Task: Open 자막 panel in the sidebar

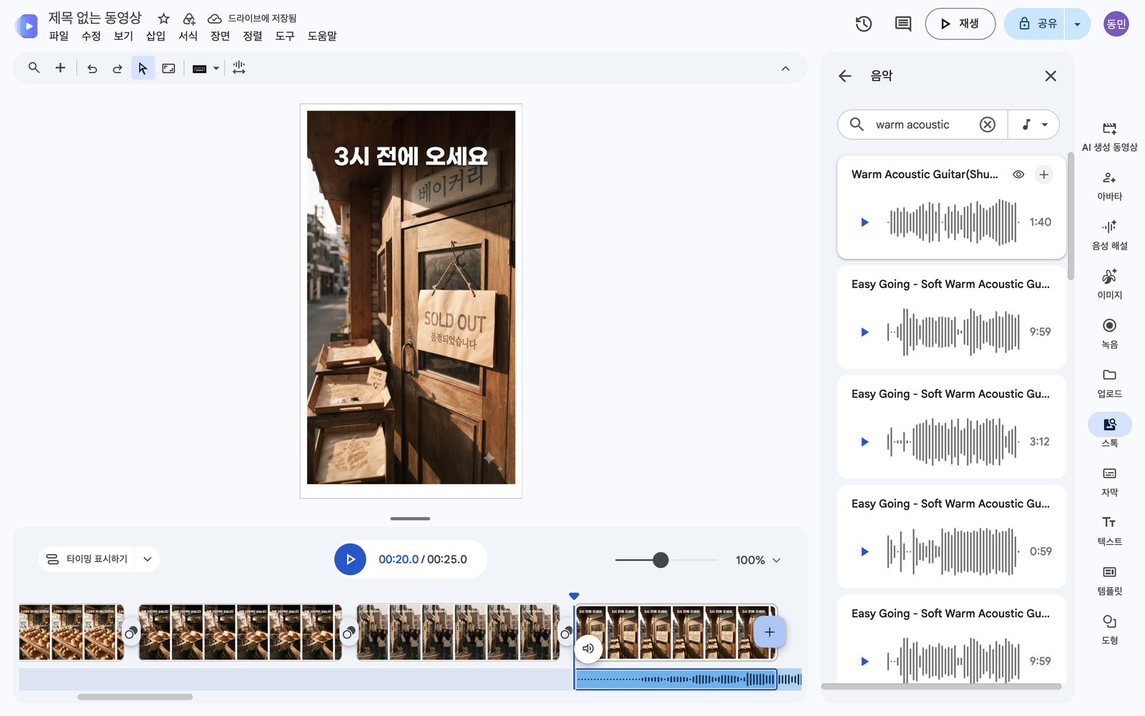Action: coord(1109,482)
